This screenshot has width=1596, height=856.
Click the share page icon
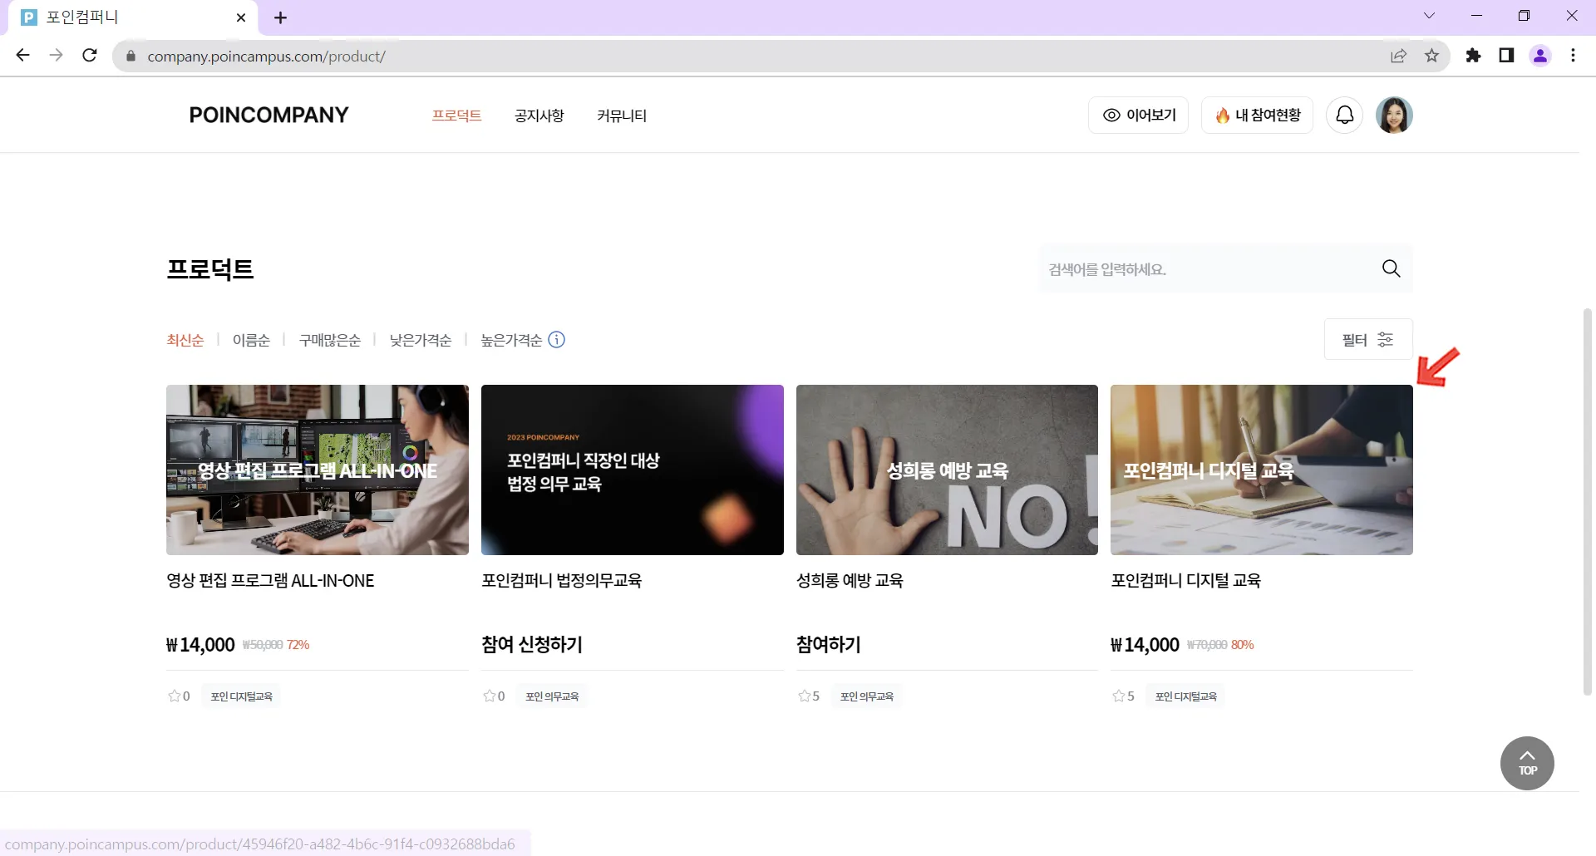pos(1399,56)
